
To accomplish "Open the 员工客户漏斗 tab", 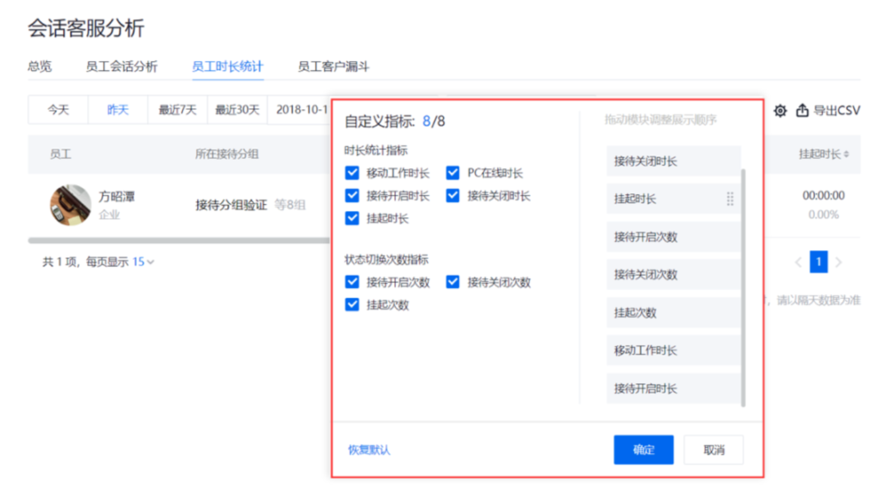I will [333, 67].
